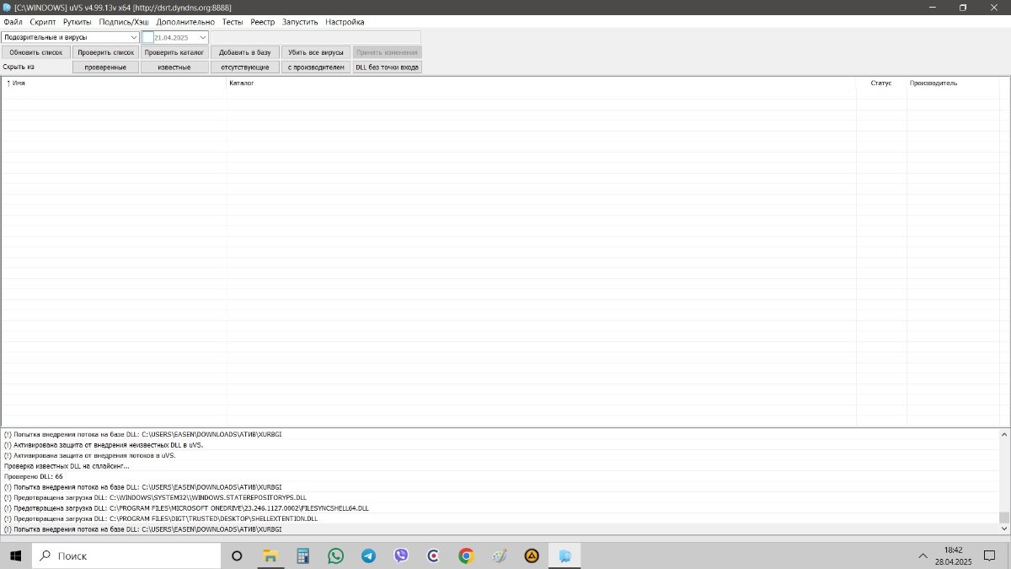Open the Файл menu

pos(13,22)
